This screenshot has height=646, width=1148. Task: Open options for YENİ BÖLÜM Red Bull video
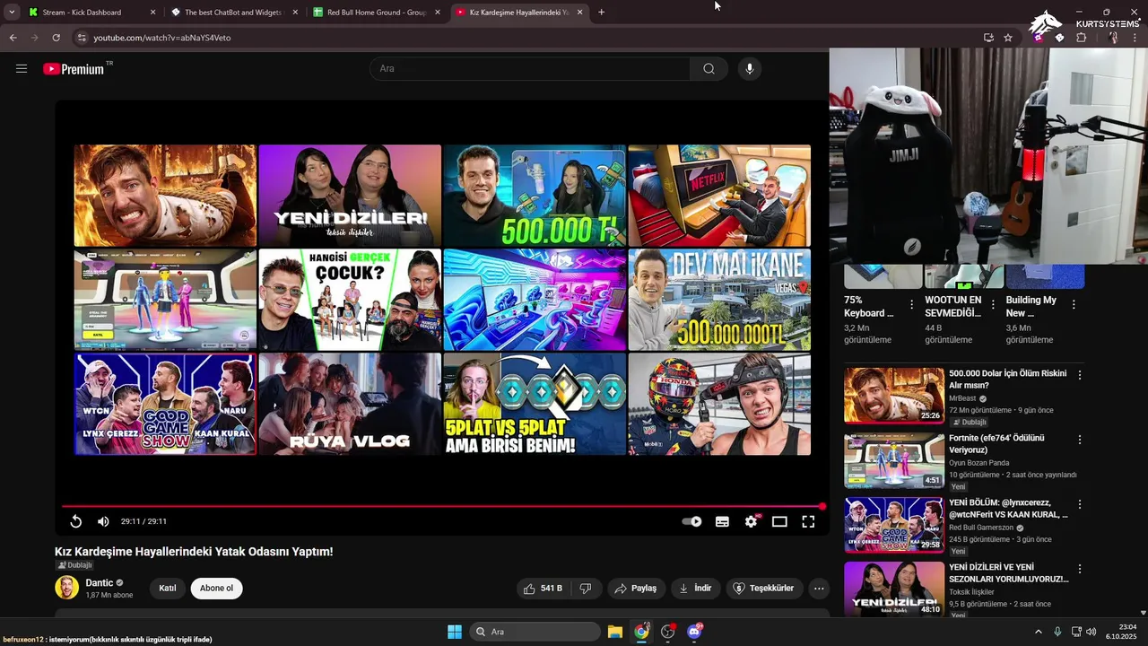1080,504
